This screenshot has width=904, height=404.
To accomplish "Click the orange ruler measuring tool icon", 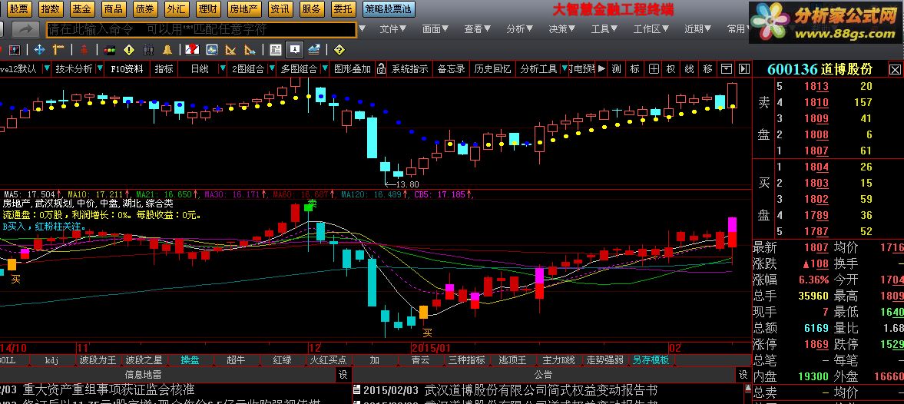I will tap(58, 50).
